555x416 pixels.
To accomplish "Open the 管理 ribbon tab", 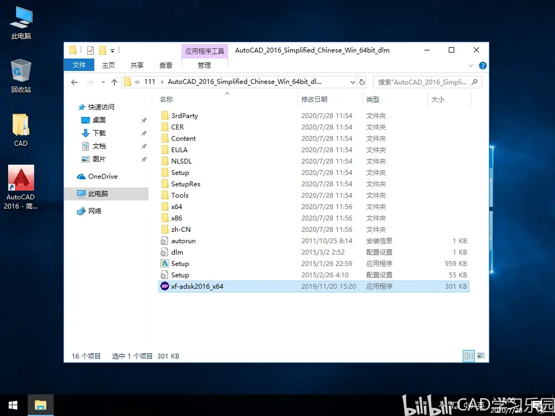I will (204, 65).
